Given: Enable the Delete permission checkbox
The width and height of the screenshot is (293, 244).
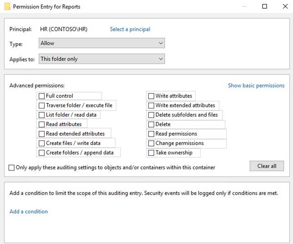Looking at the screenshot, I should [x=151, y=125].
